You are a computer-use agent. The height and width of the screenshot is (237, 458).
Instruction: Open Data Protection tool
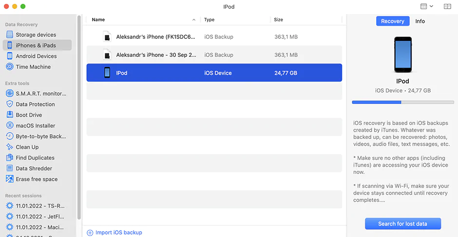coord(35,104)
